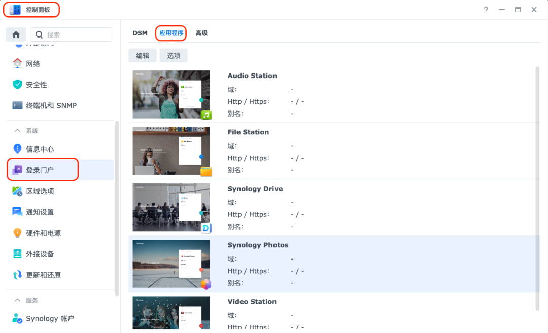Viewport: 548px width, 333px height.
Task: Collapse the 服务 section chevron
Action: [18, 300]
